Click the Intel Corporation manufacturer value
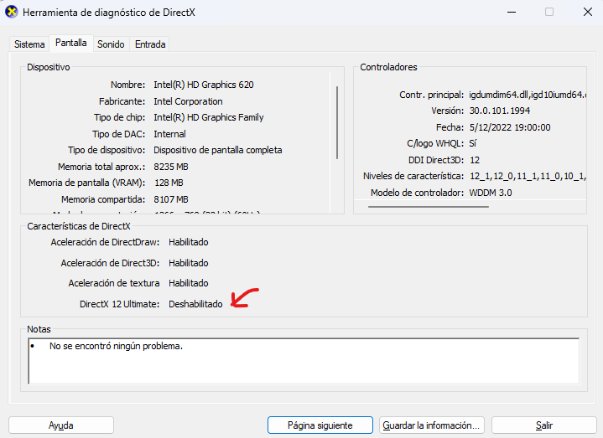Screen dimensions: 603x438 (x=188, y=101)
